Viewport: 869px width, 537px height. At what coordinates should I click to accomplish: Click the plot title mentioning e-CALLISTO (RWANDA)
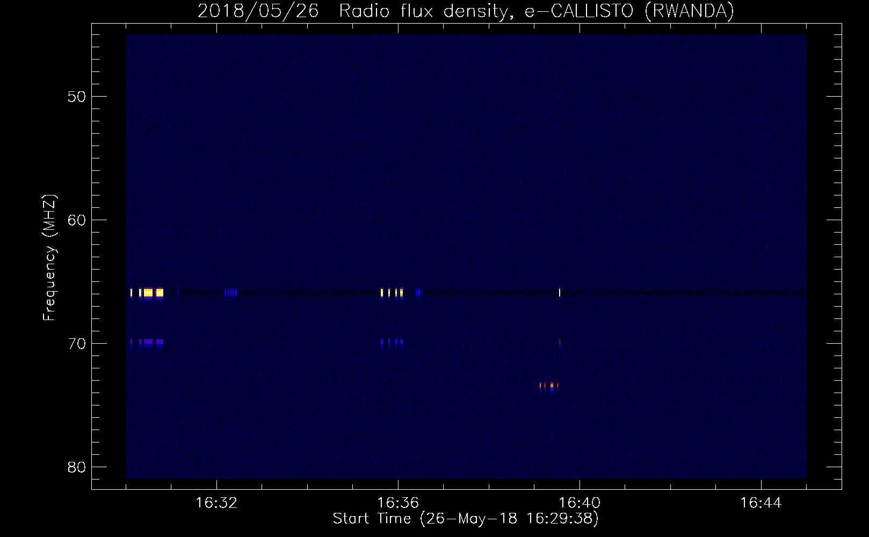pyautogui.click(x=466, y=11)
